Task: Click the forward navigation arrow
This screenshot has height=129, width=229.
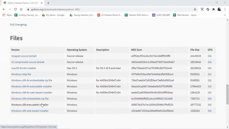Action: tap(10, 9)
